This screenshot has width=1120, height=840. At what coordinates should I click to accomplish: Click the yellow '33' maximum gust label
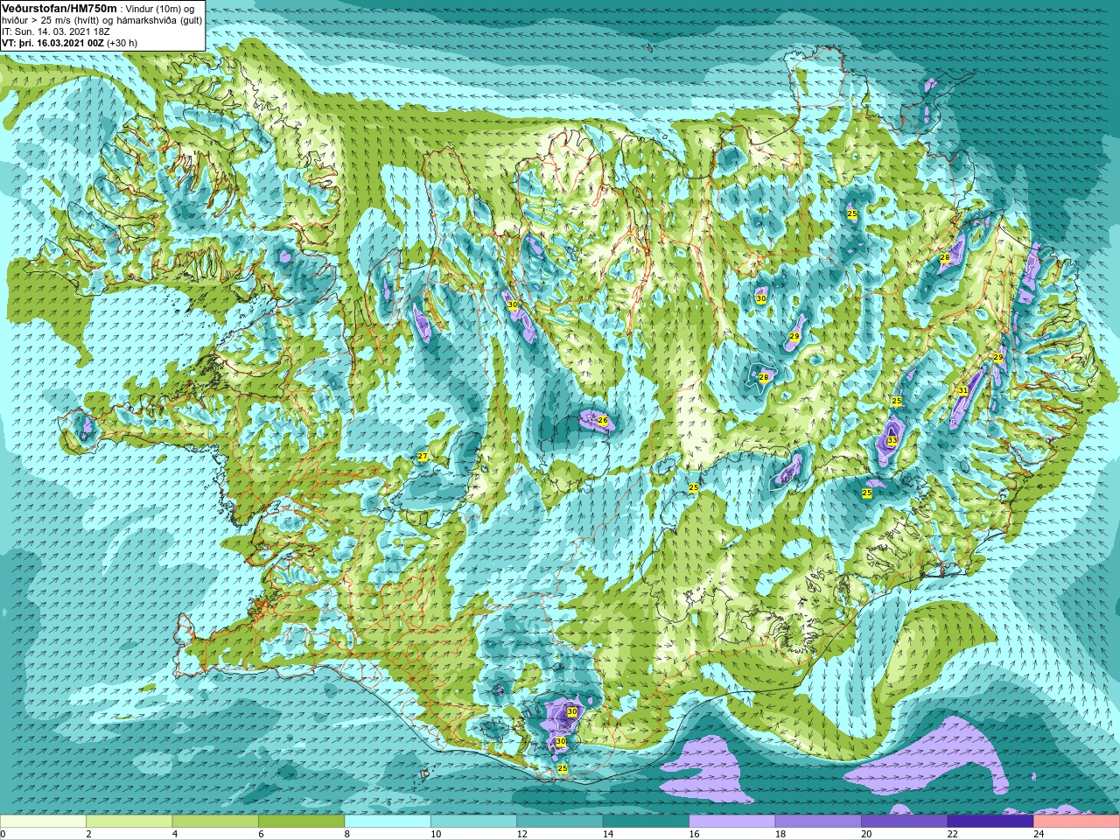[892, 441]
